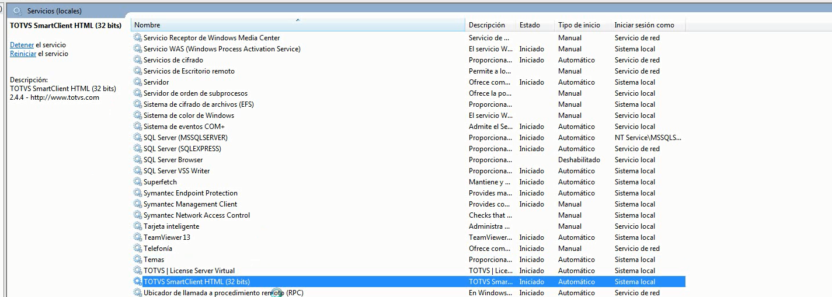Select the Telefonía service name

[158, 249]
